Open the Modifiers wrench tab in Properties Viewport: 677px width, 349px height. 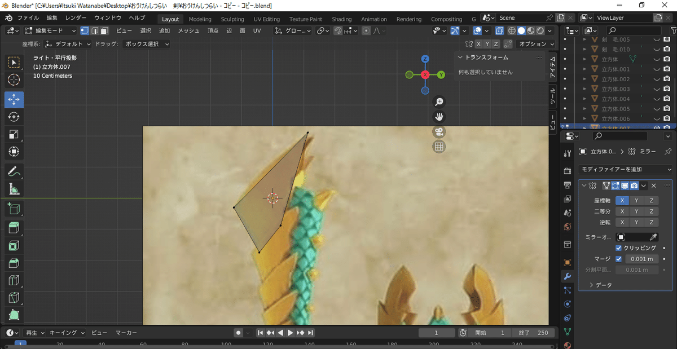coord(568,276)
